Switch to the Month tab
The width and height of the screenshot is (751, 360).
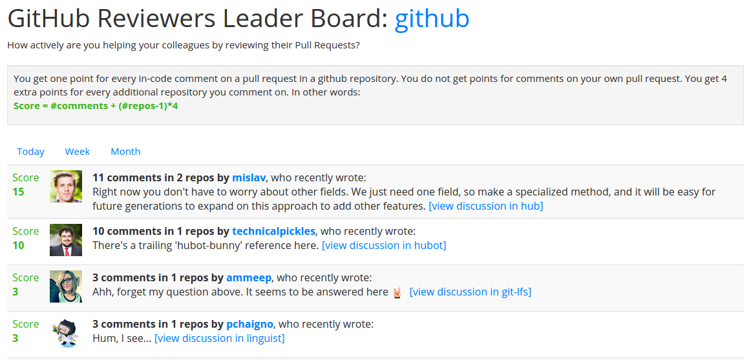coord(125,152)
